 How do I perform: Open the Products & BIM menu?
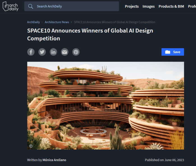tap(171, 6)
